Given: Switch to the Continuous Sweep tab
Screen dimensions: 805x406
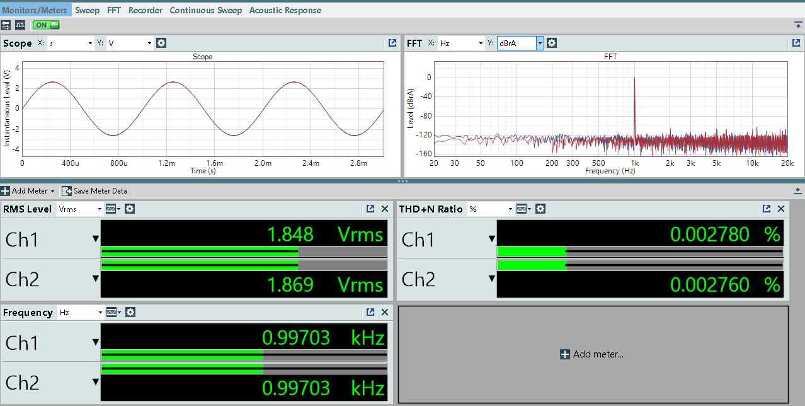Looking at the screenshot, I should coord(205,10).
